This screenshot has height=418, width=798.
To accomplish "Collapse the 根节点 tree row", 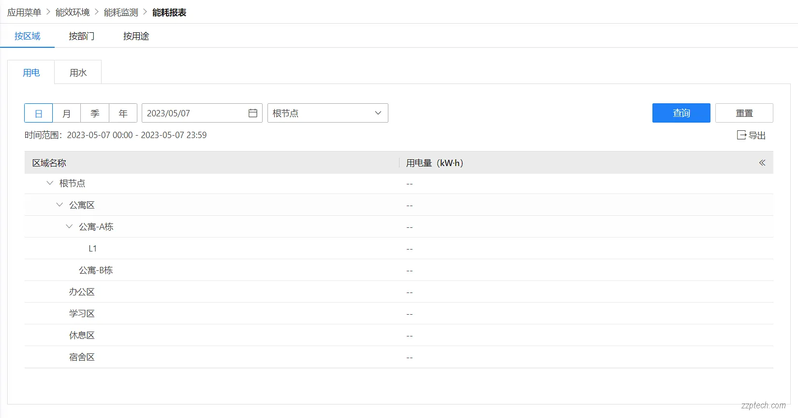I will (50, 183).
